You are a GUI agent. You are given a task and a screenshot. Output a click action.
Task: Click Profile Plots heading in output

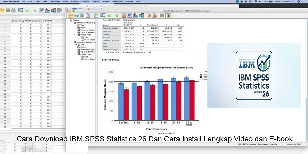point(110,60)
